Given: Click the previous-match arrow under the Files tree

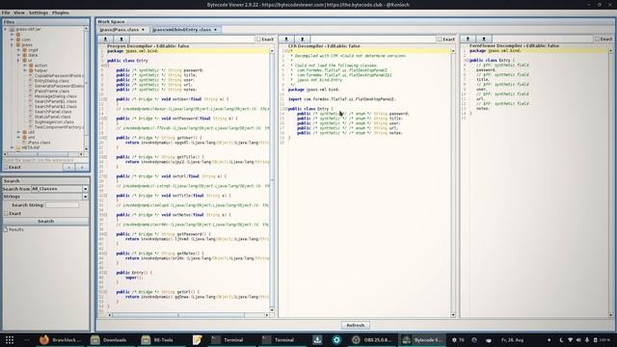Looking at the screenshot, I should click(68, 167).
